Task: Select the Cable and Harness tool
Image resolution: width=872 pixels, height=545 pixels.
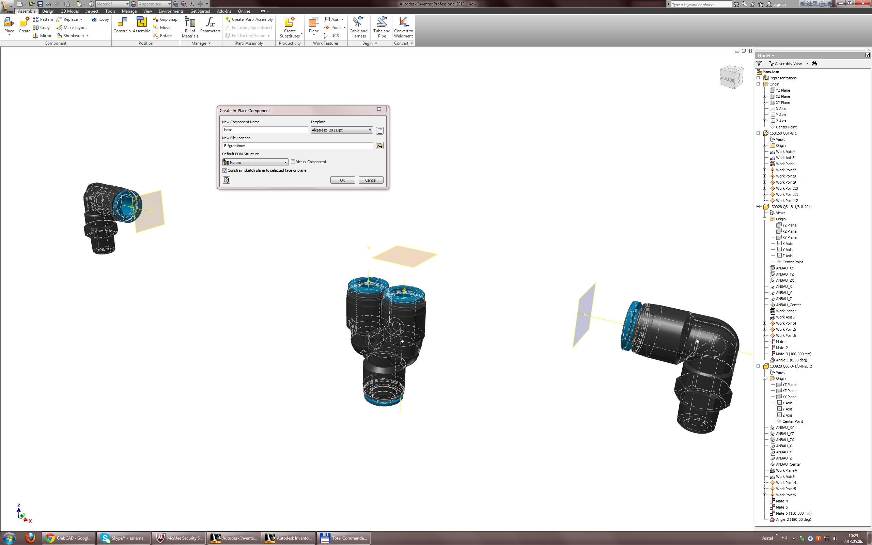Action: (x=358, y=22)
